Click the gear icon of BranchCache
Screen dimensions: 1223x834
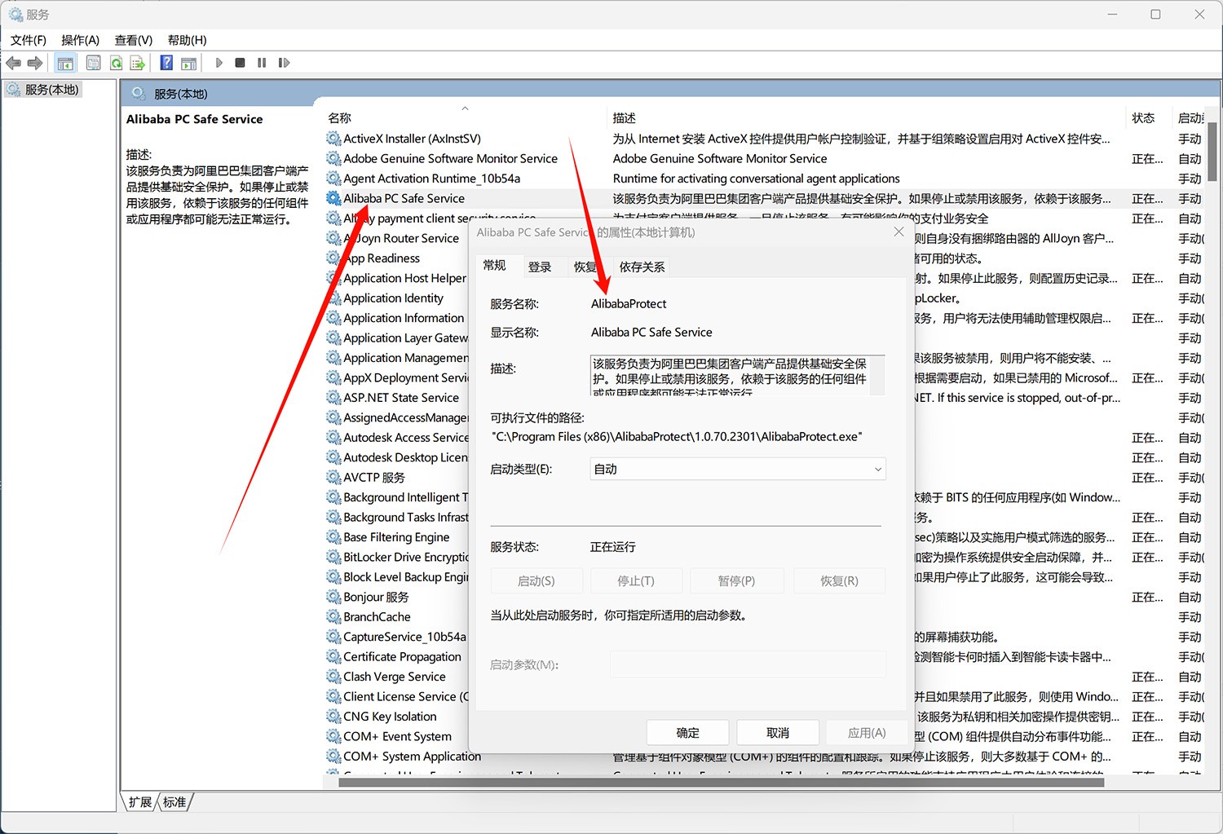click(x=333, y=617)
